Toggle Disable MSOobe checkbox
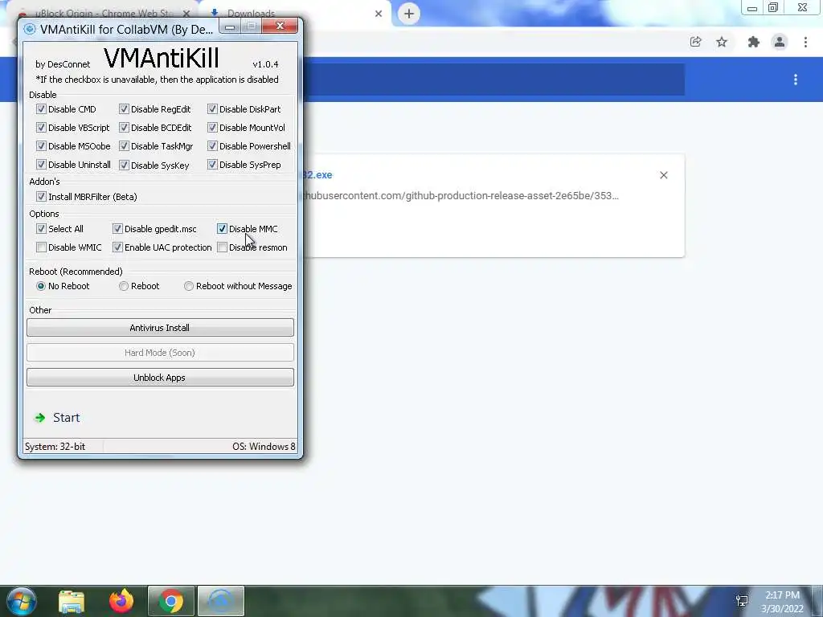 coord(41,146)
